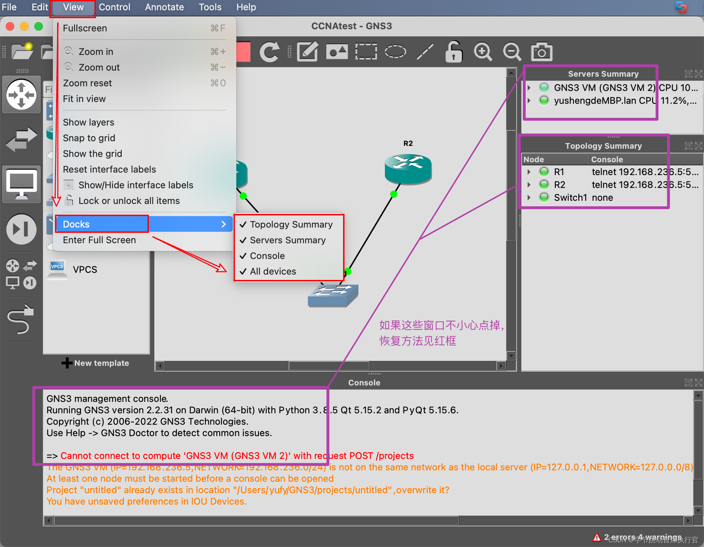Screen dimensions: 704x547
Task: Expand R2 node in Topology Summary
Action: click(529, 185)
